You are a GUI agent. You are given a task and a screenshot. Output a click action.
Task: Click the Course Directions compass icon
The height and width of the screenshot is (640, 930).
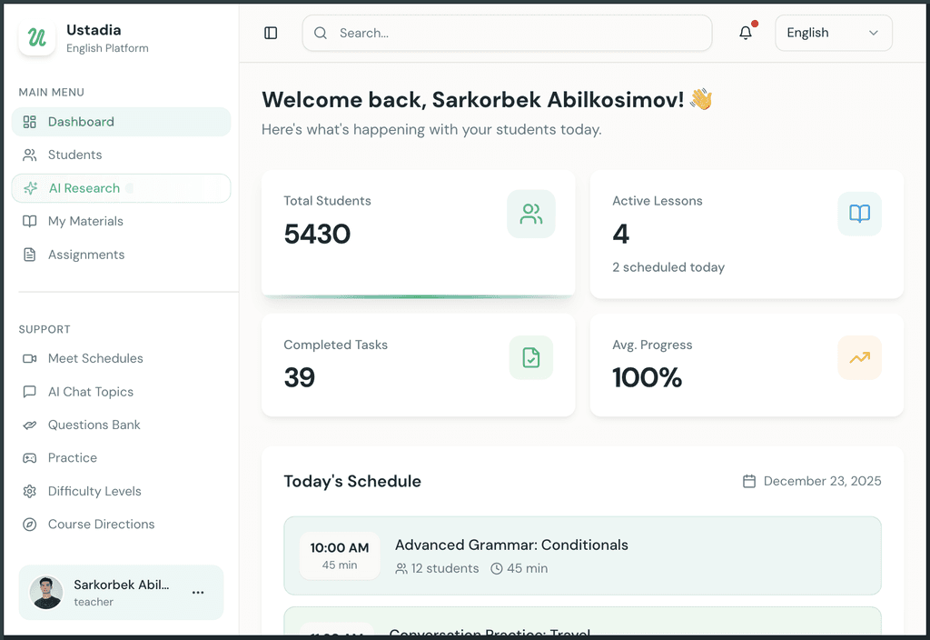pos(30,525)
